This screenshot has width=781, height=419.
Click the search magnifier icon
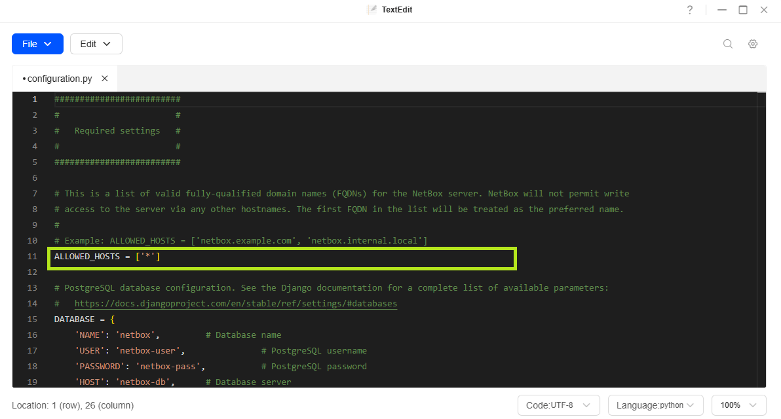click(x=728, y=44)
